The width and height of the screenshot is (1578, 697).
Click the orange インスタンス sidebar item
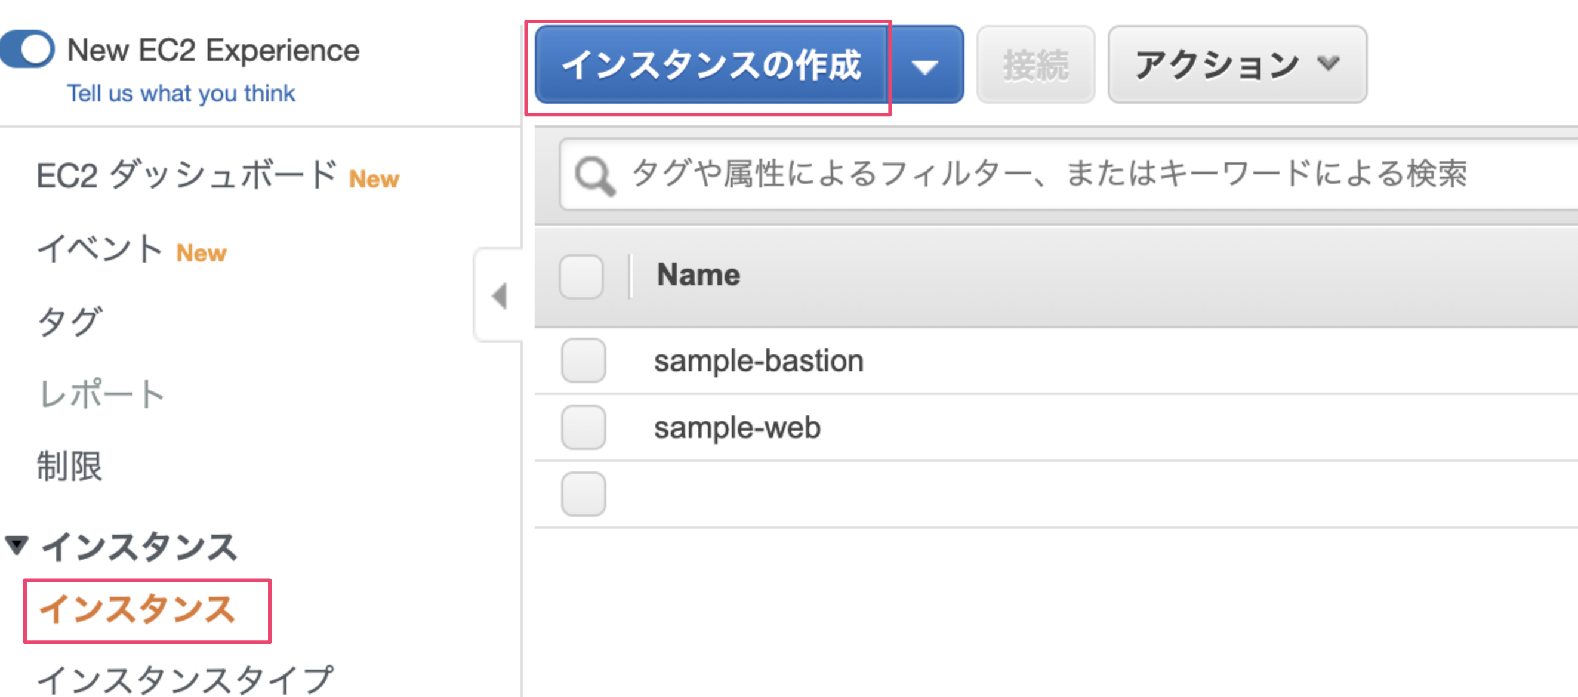(137, 610)
